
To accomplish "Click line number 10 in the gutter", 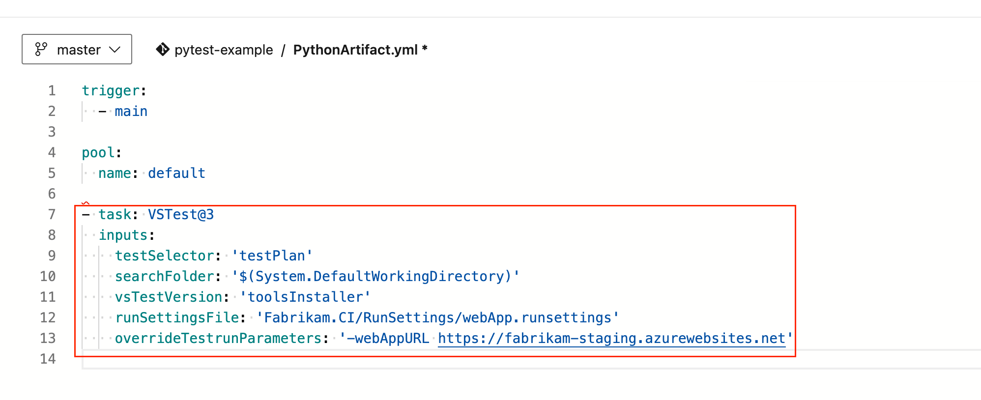I will click(x=48, y=276).
